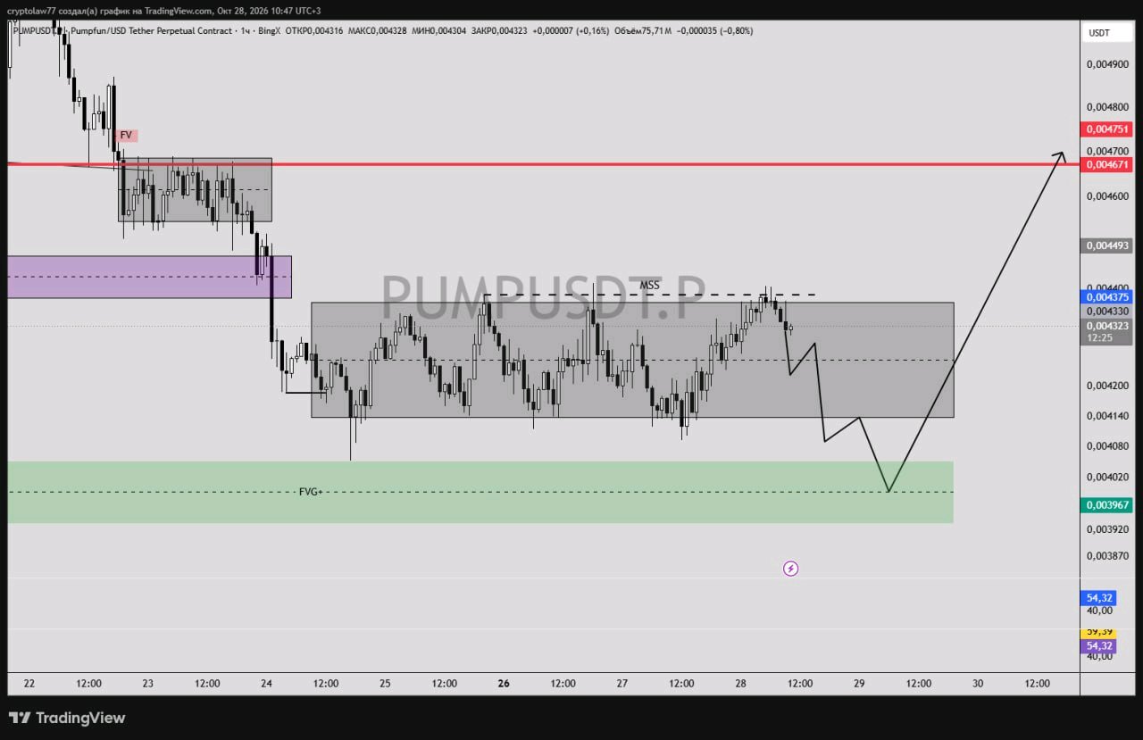The width and height of the screenshot is (1143, 740).
Task: Click date 24 on the time axis
Action: (x=266, y=684)
